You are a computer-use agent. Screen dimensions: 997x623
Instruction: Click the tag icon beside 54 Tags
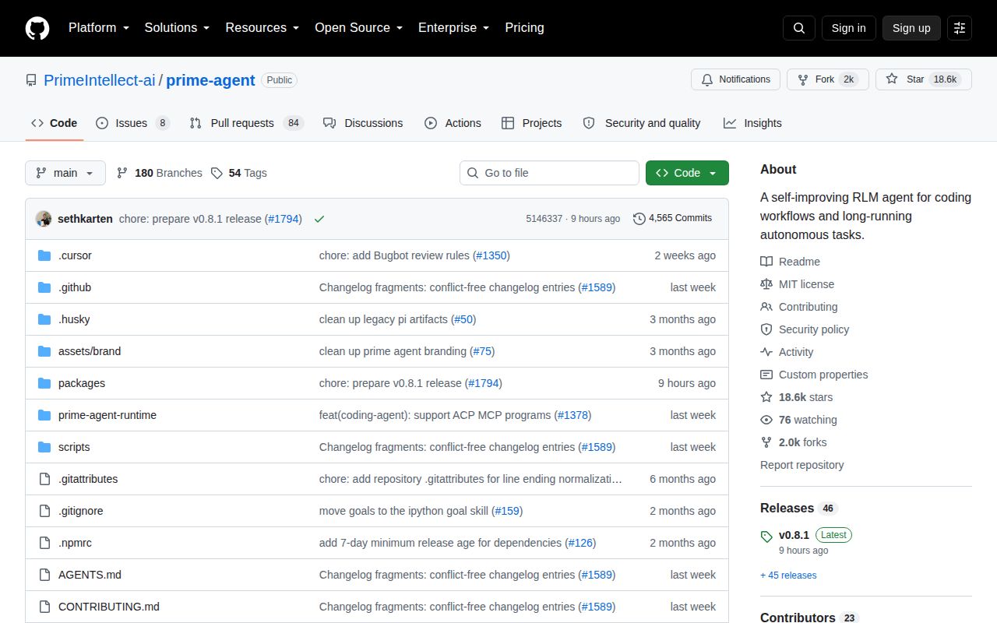click(217, 173)
